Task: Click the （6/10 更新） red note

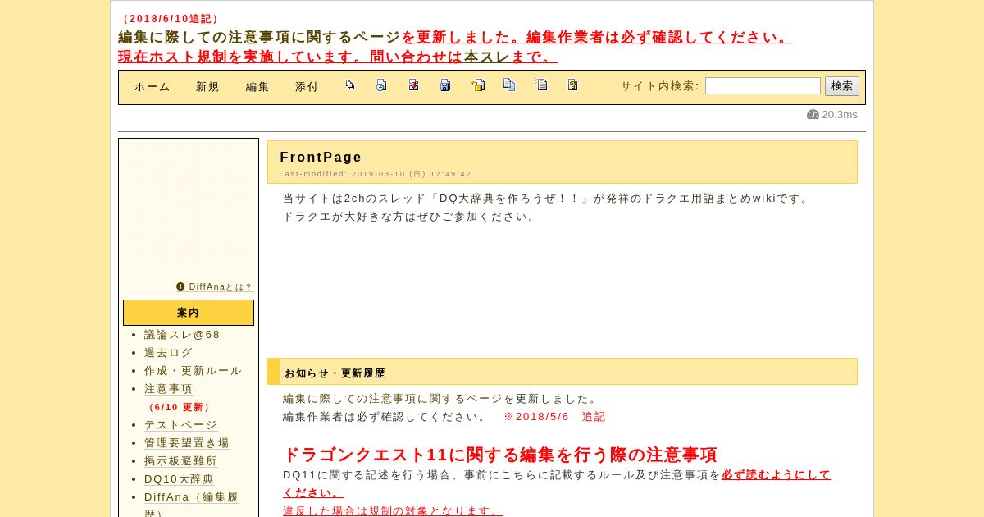Action: point(178,407)
